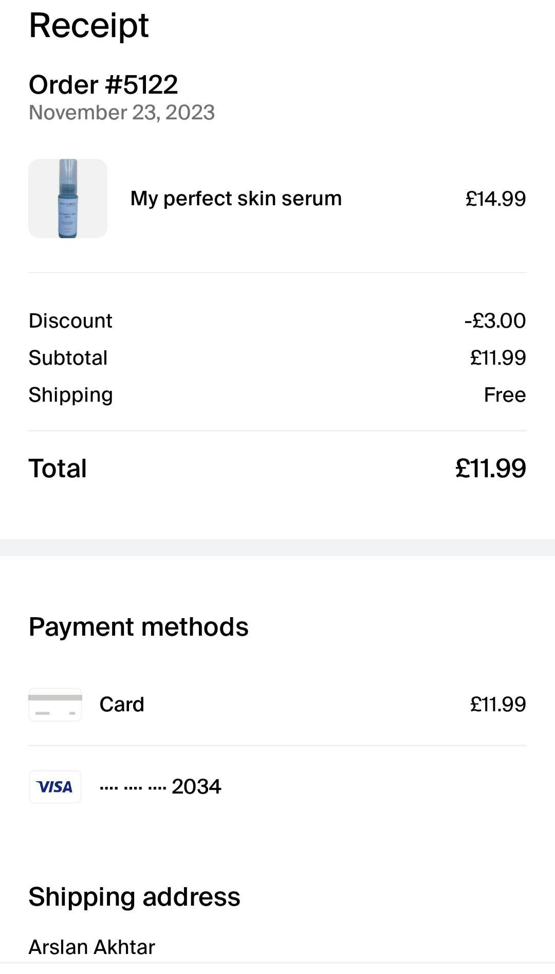Select the 'My perfect skin serum' product name
The image size is (555, 974).
coord(236,199)
